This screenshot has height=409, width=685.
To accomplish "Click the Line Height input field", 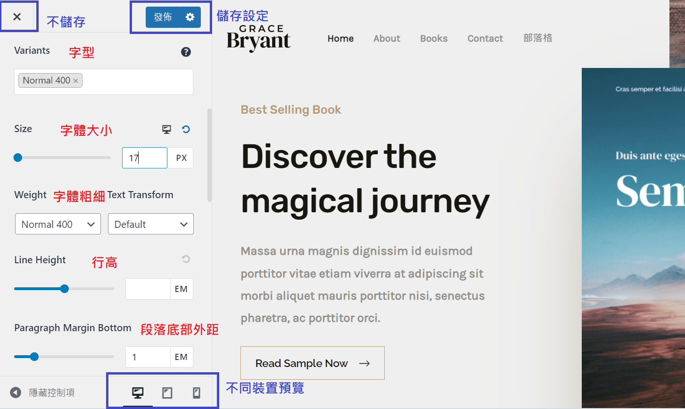I will point(148,289).
